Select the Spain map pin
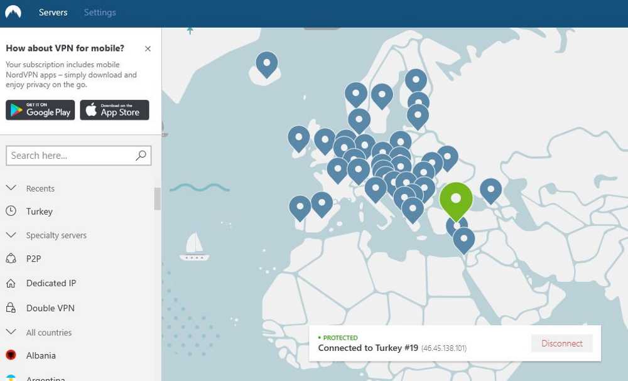Image resolution: width=628 pixels, height=381 pixels. (322, 205)
